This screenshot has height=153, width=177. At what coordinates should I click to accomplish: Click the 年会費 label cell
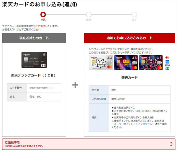tap(99, 90)
